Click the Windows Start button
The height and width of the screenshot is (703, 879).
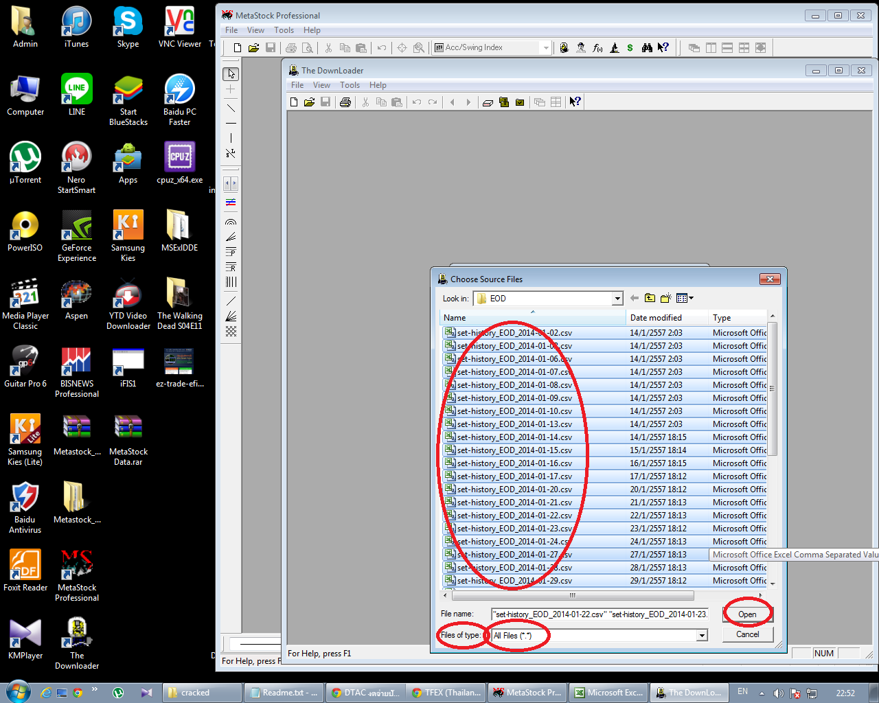18,692
